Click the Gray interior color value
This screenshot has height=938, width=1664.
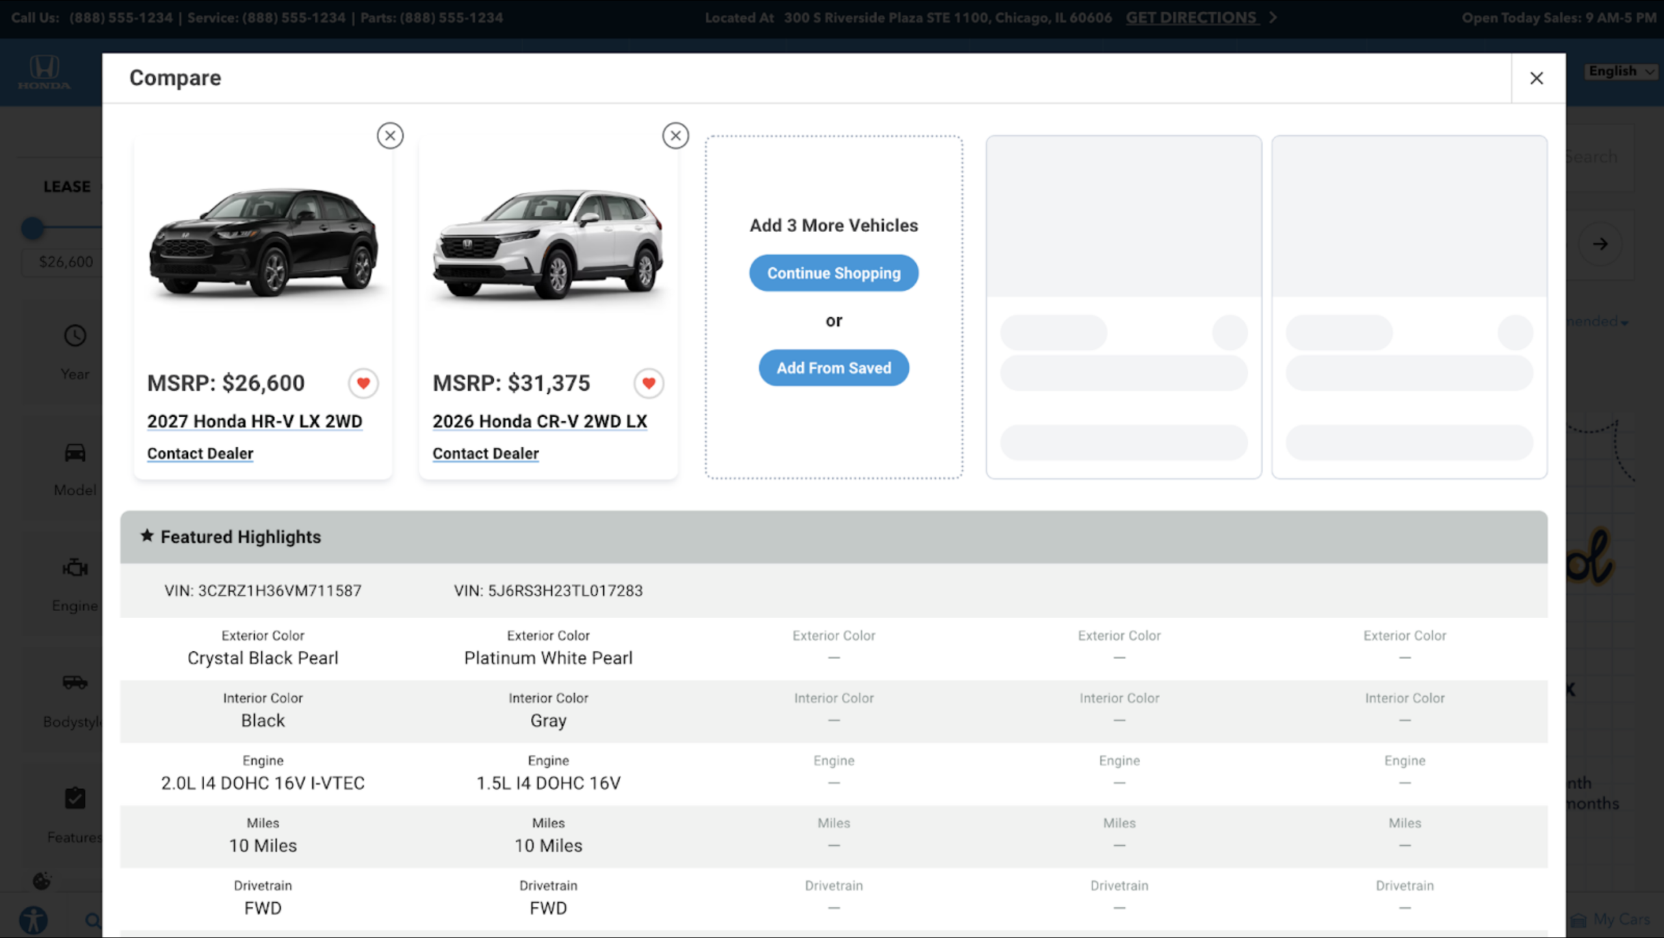point(548,720)
